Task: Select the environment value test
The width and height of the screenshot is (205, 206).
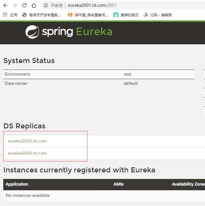Action: coord(127,74)
